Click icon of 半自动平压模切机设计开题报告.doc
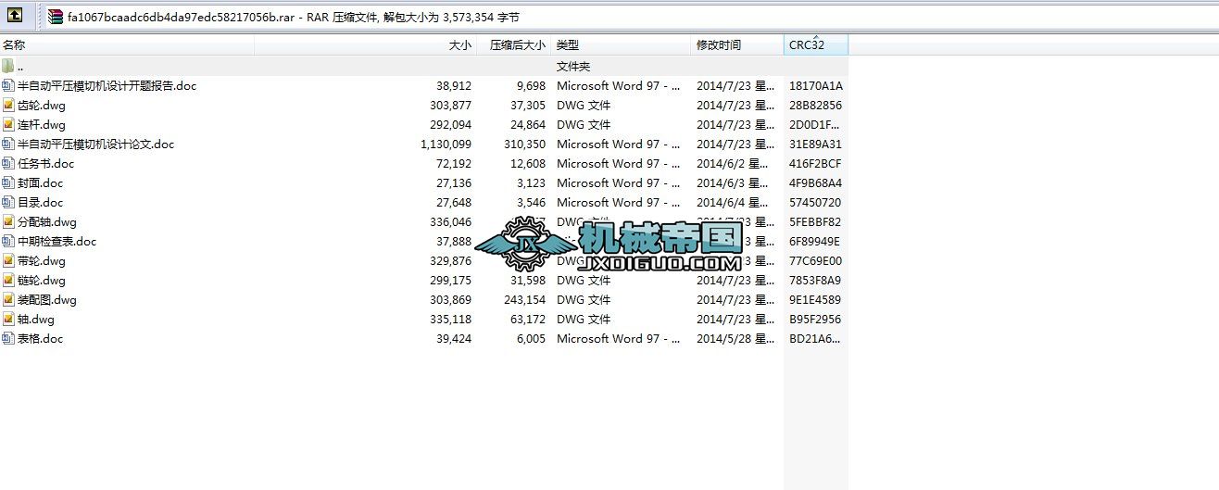Viewport: 1219px width, 490px height. [8, 85]
